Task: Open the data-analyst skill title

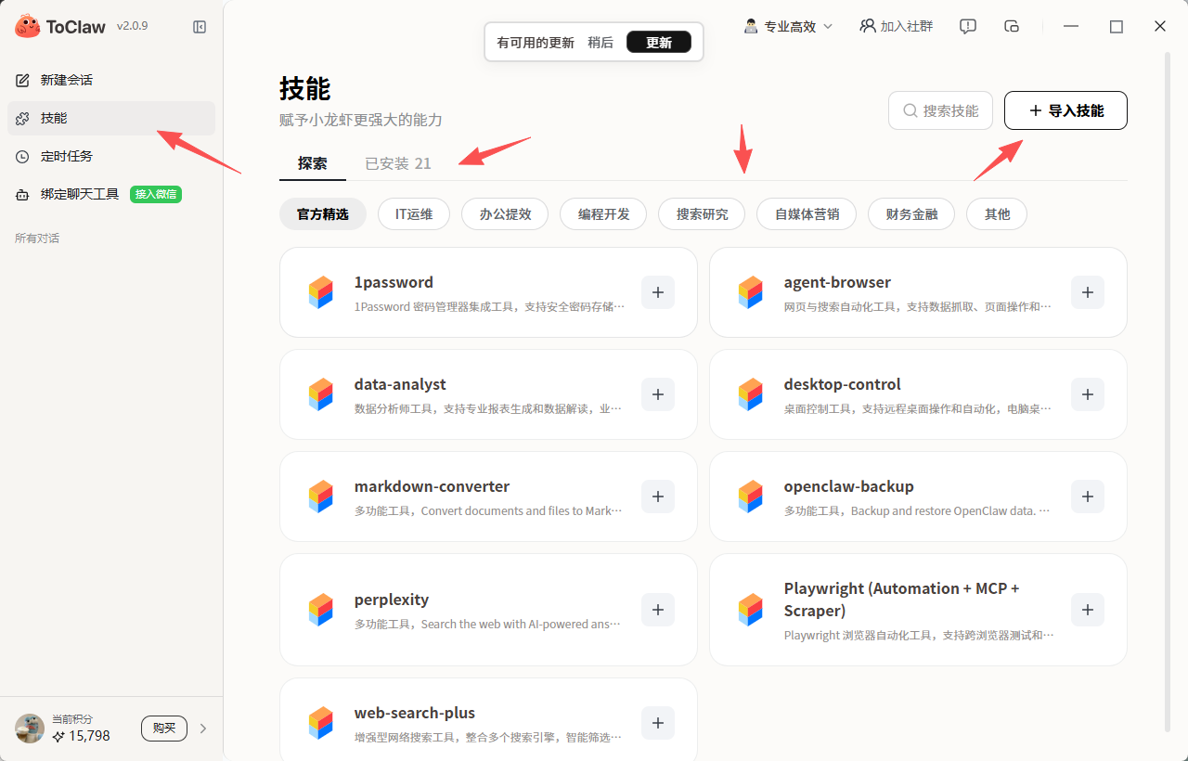Action: (400, 384)
